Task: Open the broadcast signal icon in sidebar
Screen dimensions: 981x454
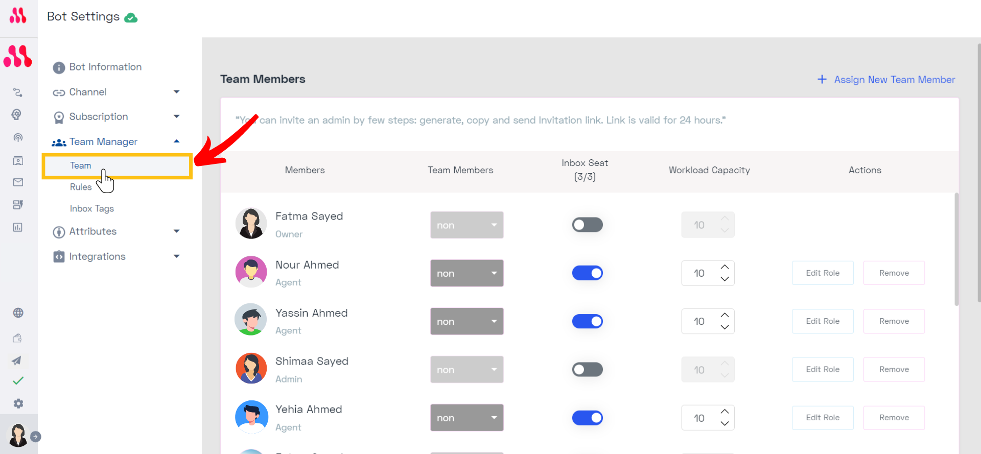Action: point(18,137)
